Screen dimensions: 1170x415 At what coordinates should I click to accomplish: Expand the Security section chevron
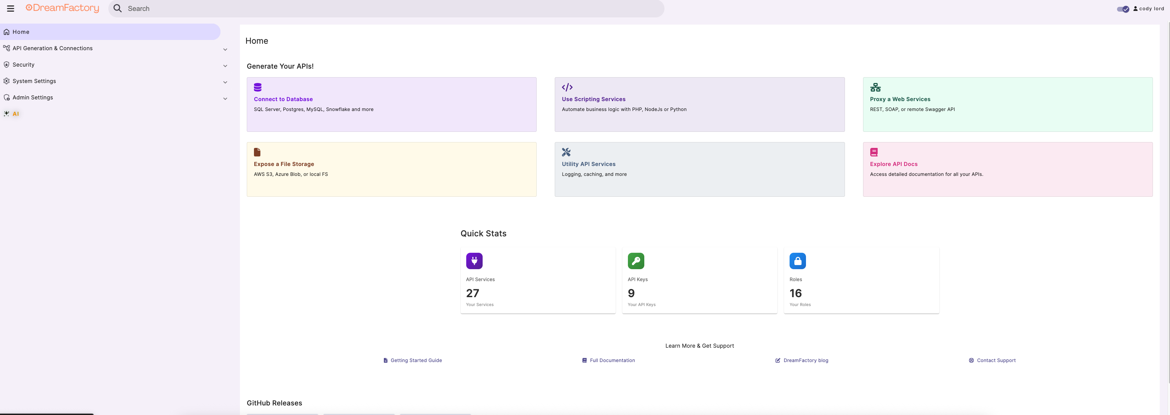click(225, 65)
